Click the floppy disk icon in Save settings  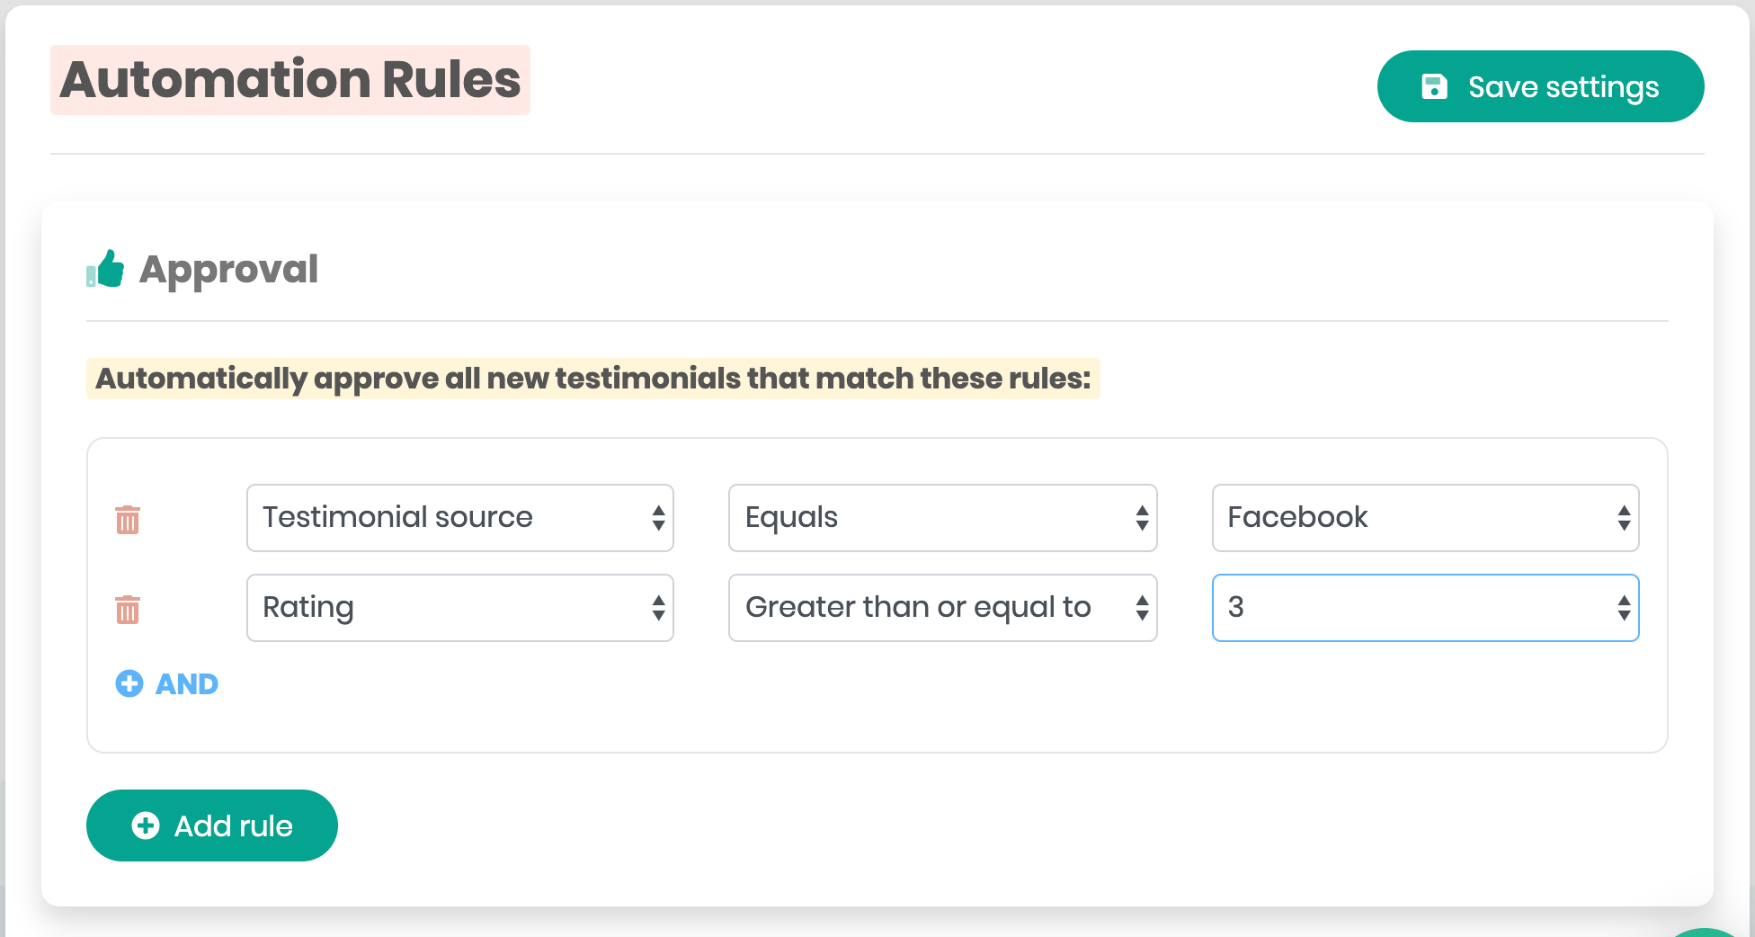(x=1434, y=86)
